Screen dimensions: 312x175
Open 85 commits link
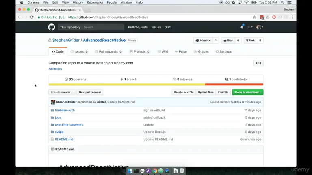(x=76, y=79)
